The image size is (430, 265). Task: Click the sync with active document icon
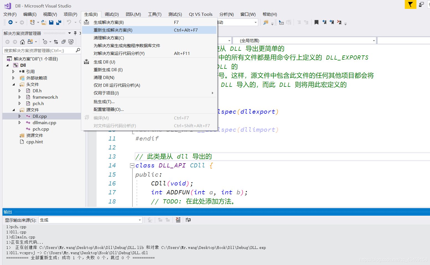pos(56,42)
